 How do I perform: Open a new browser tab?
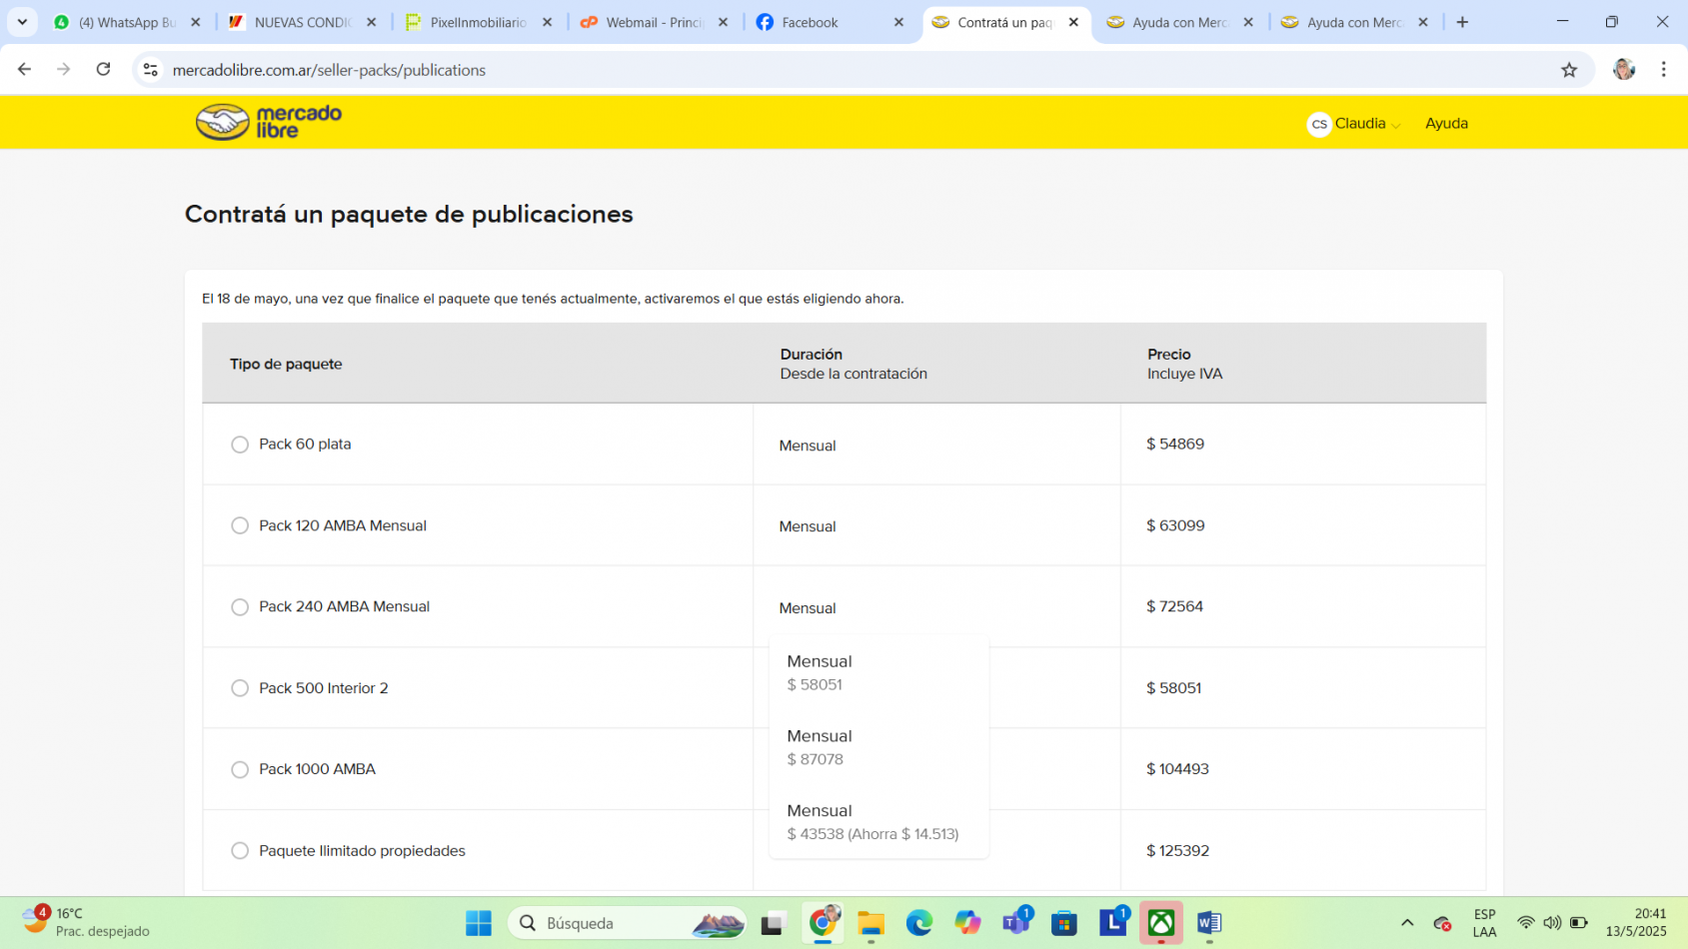[x=1462, y=22]
